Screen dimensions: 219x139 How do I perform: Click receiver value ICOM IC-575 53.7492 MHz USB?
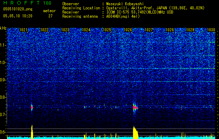140,12
